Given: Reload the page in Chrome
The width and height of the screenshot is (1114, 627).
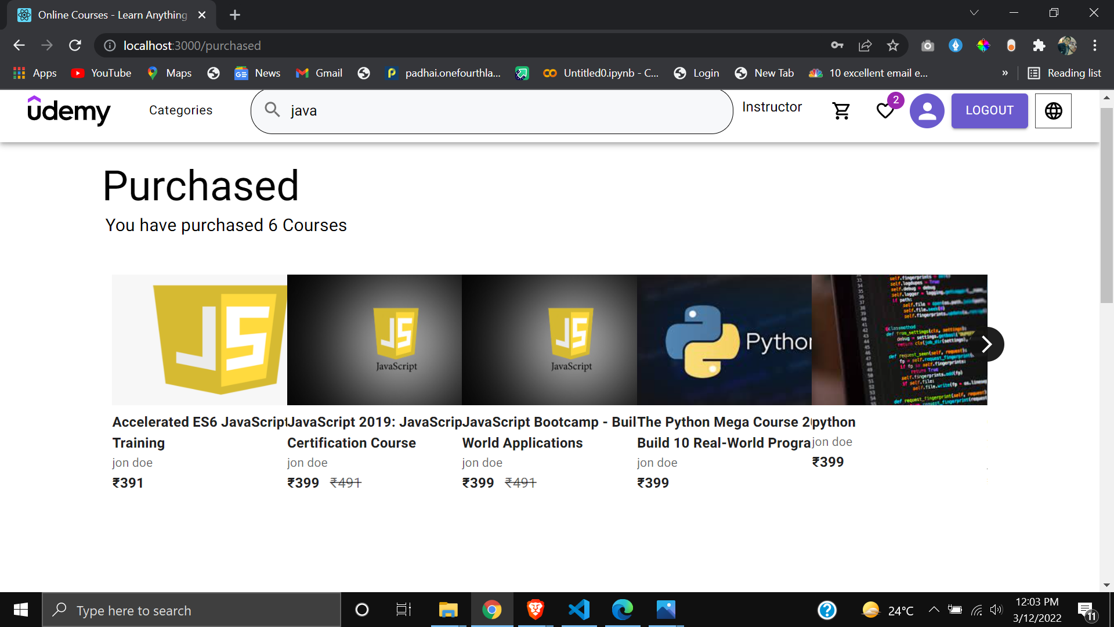Looking at the screenshot, I should [75, 45].
